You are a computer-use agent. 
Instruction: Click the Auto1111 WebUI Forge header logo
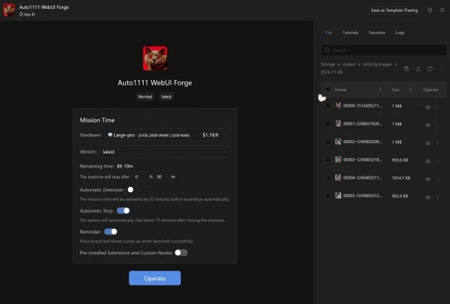click(x=9, y=10)
